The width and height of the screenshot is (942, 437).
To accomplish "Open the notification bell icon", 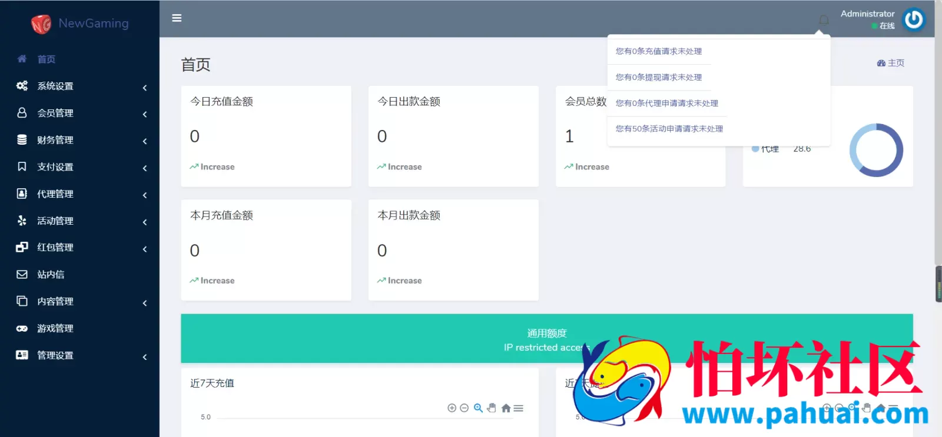I will point(824,20).
